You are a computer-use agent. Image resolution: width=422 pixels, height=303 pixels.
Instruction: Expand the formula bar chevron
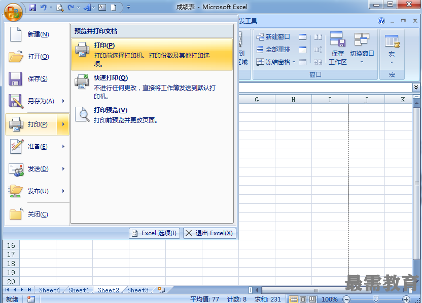(x=416, y=87)
